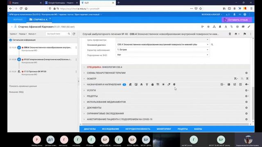
Task: Open user menu Волохов Алексей
Action: click(x=212, y=15)
